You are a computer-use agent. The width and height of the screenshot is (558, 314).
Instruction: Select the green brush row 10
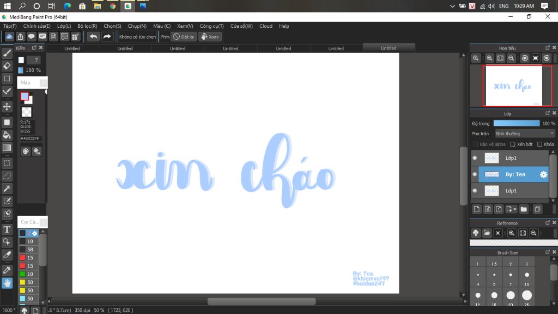28,274
